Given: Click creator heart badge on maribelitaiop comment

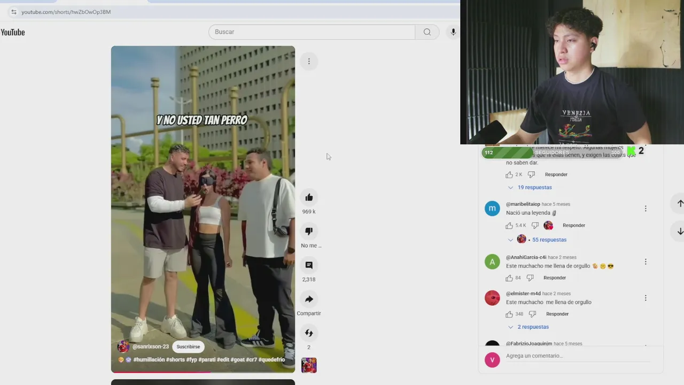Looking at the screenshot, I should pyautogui.click(x=548, y=226).
